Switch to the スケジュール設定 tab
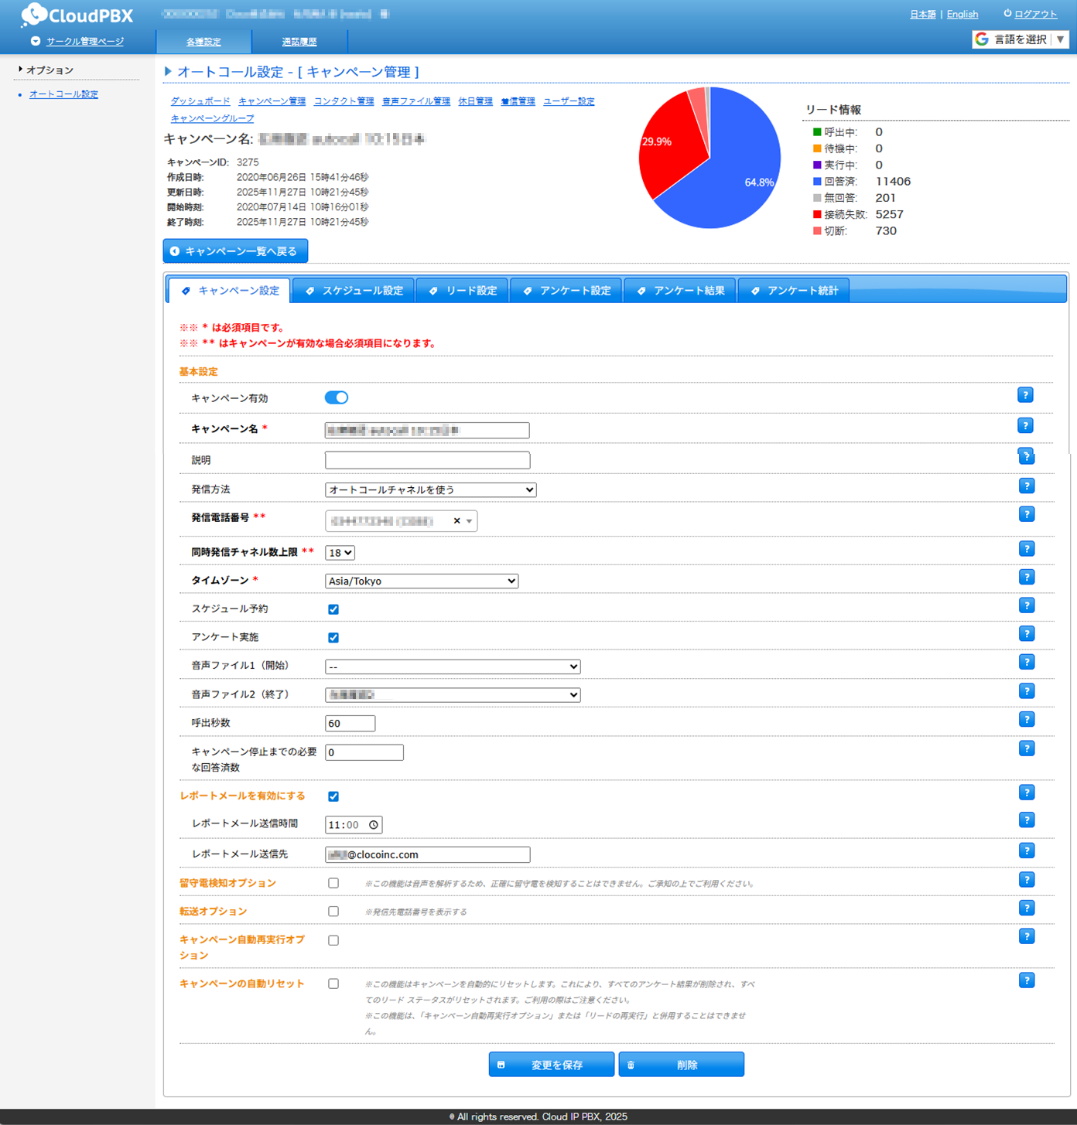The image size is (1077, 1125). click(x=354, y=291)
